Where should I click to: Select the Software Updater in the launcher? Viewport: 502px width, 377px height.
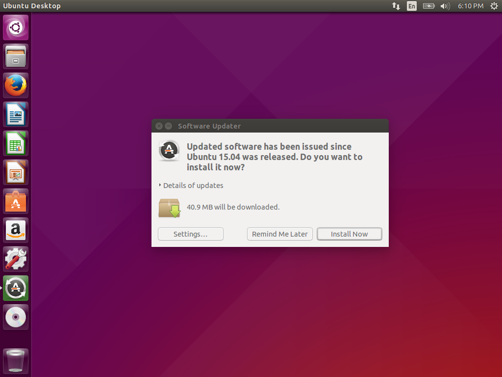pyautogui.click(x=15, y=288)
